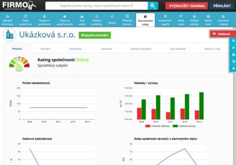The width and height of the screenshot is (236, 165).
Task: Click the red Sledovat button
Action: pos(223,34)
